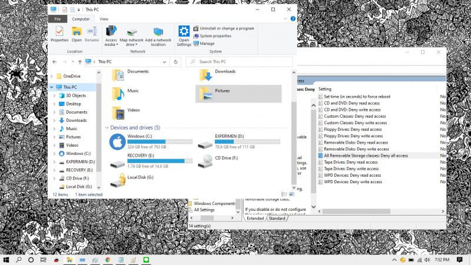Click the Search This PC field
The width and height of the screenshot is (471, 265).
(239, 62)
